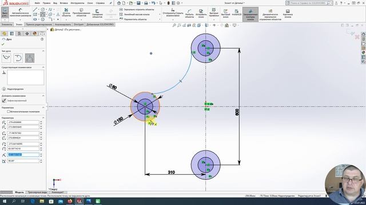Select the Spline sketch tool
The height and width of the screenshot is (205, 366).
50,10
